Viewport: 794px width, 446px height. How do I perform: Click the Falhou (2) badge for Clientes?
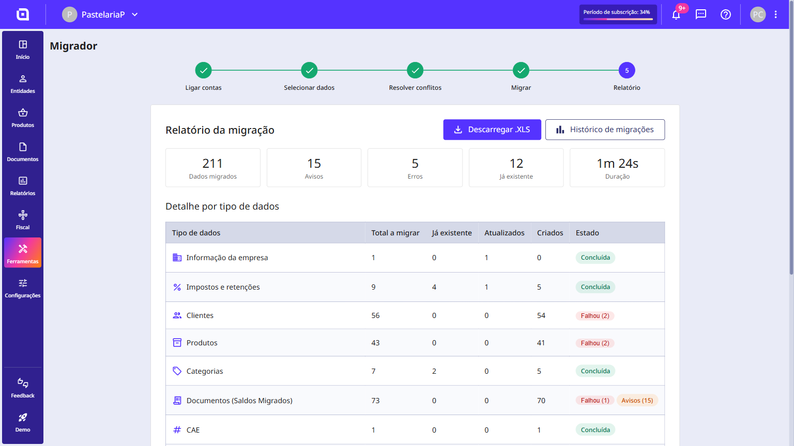[x=595, y=316]
